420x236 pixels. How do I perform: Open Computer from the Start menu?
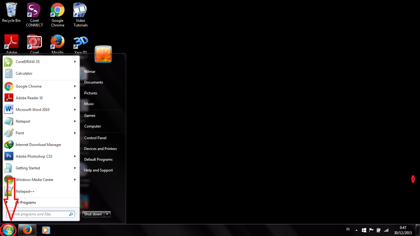93,126
